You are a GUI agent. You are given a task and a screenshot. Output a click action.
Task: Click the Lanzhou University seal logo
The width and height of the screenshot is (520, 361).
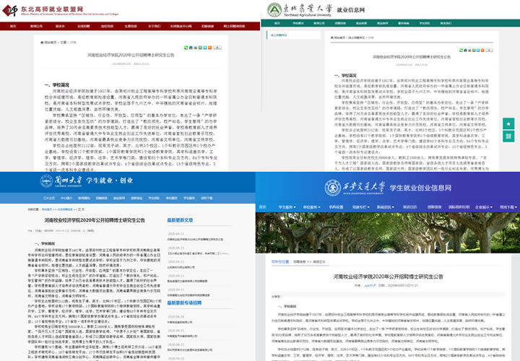click(x=46, y=181)
